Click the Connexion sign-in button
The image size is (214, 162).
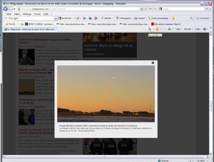[203, 18]
